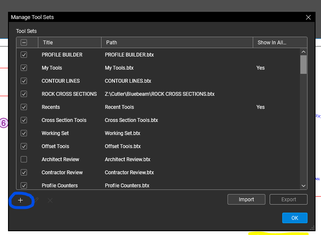This screenshot has height=235, width=321.
Task: Click Yes in the Recents row
Action: click(x=261, y=107)
